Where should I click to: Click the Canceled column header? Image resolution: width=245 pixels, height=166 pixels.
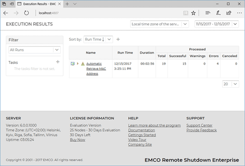pos(230,56)
